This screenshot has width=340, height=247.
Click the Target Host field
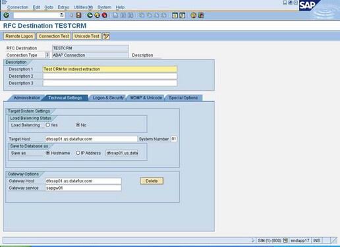click(91, 139)
